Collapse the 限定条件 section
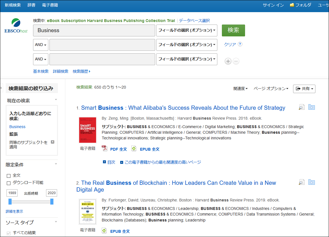This screenshot has height=237, width=329. click(x=56, y=164)
